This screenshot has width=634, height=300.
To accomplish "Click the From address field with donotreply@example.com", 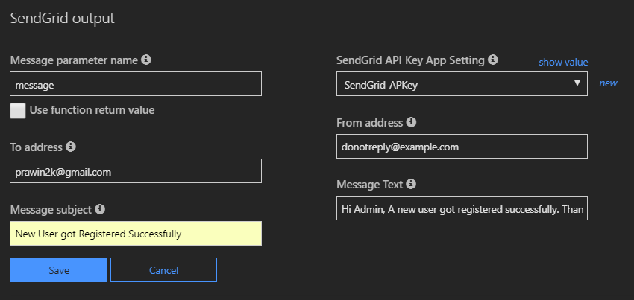I will pyautogui.click(x=462, y=146).
